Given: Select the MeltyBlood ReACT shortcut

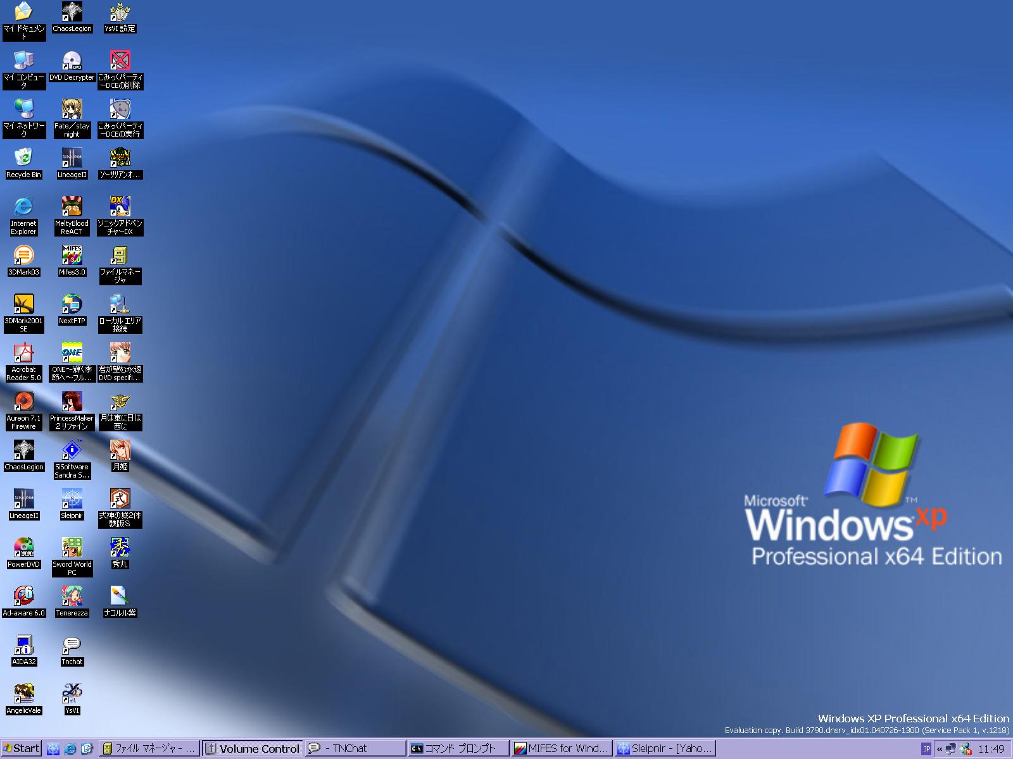Looking at the screenshot, I should click(x=72, y=207).
